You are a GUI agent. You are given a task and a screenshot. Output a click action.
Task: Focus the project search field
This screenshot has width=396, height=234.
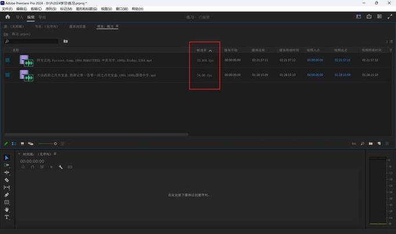[x=31, y=41]
